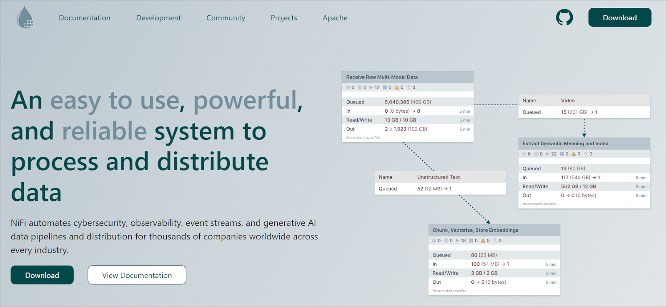Click stopped square icon in Chunk, Vectorize group
Viewport: 667px width, 307px height.
tap(471, 240)
